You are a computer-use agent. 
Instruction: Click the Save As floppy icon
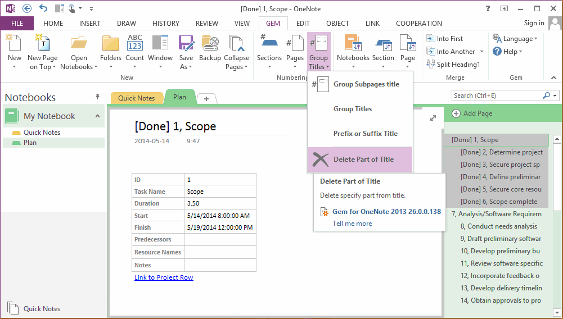pyautogui.click(x=186, y=43)
